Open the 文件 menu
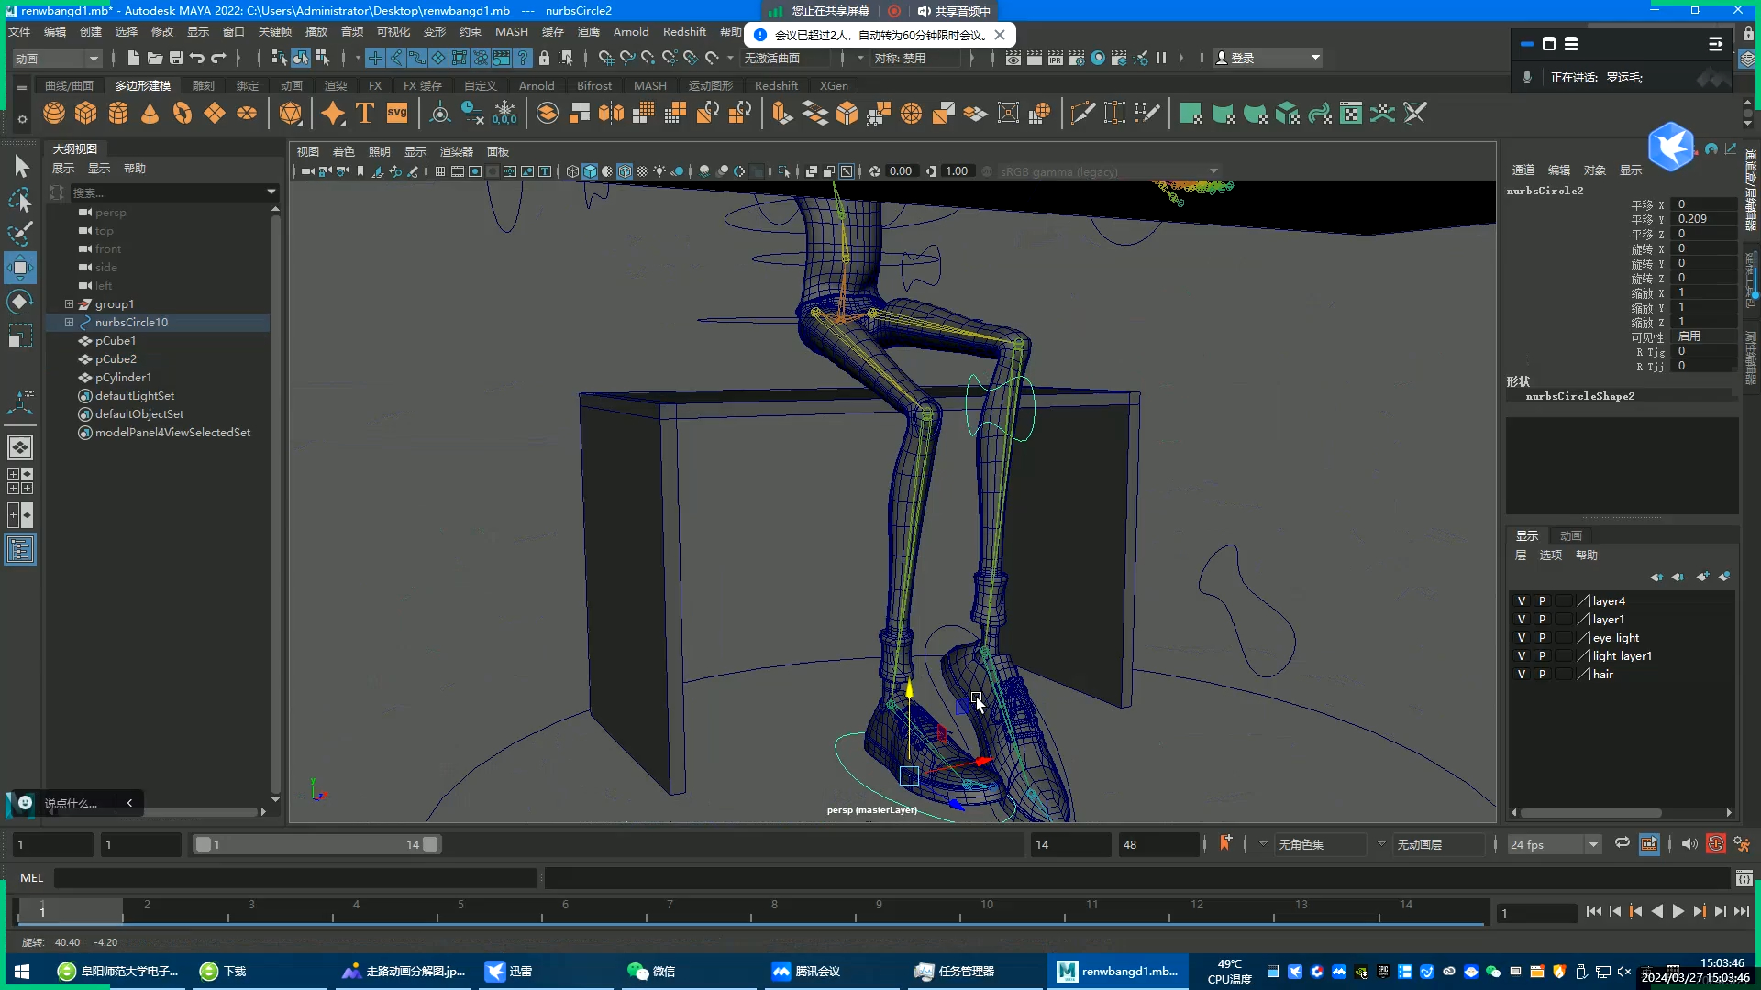 (x=19, y=32)
